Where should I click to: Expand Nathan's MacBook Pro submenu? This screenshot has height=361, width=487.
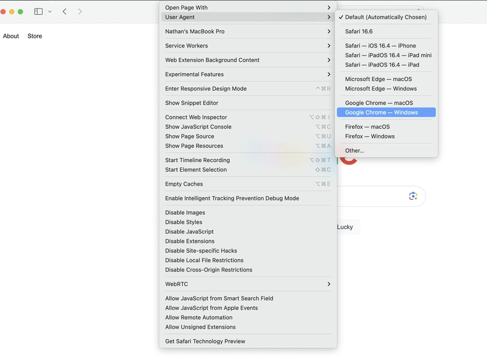coord(248,32)
